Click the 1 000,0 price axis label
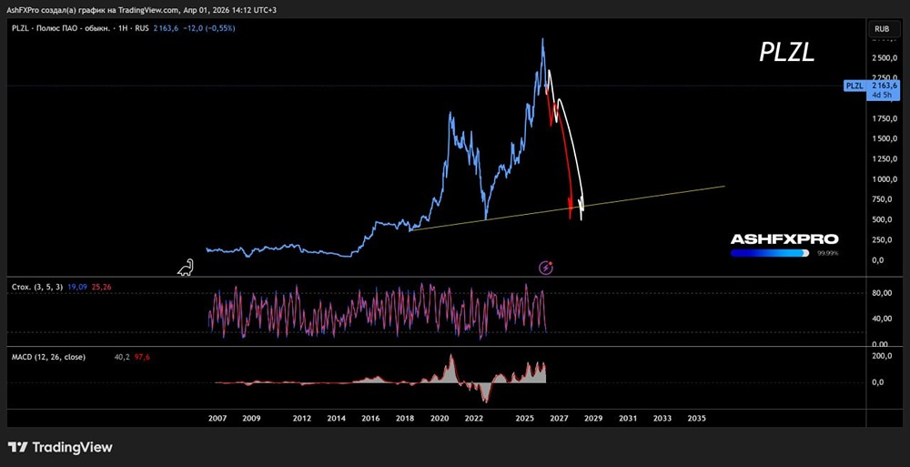Screen dimensions: 910x467 coord(884,179)
